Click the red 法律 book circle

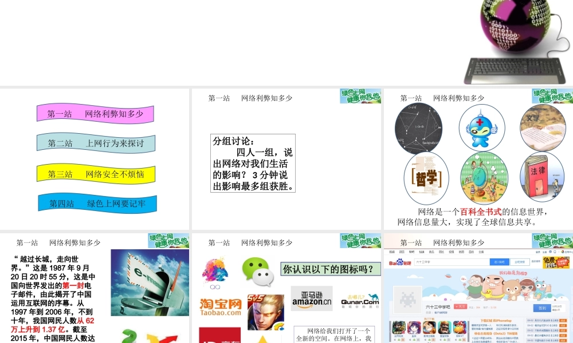pyautogui.click(x=542, y=177)
